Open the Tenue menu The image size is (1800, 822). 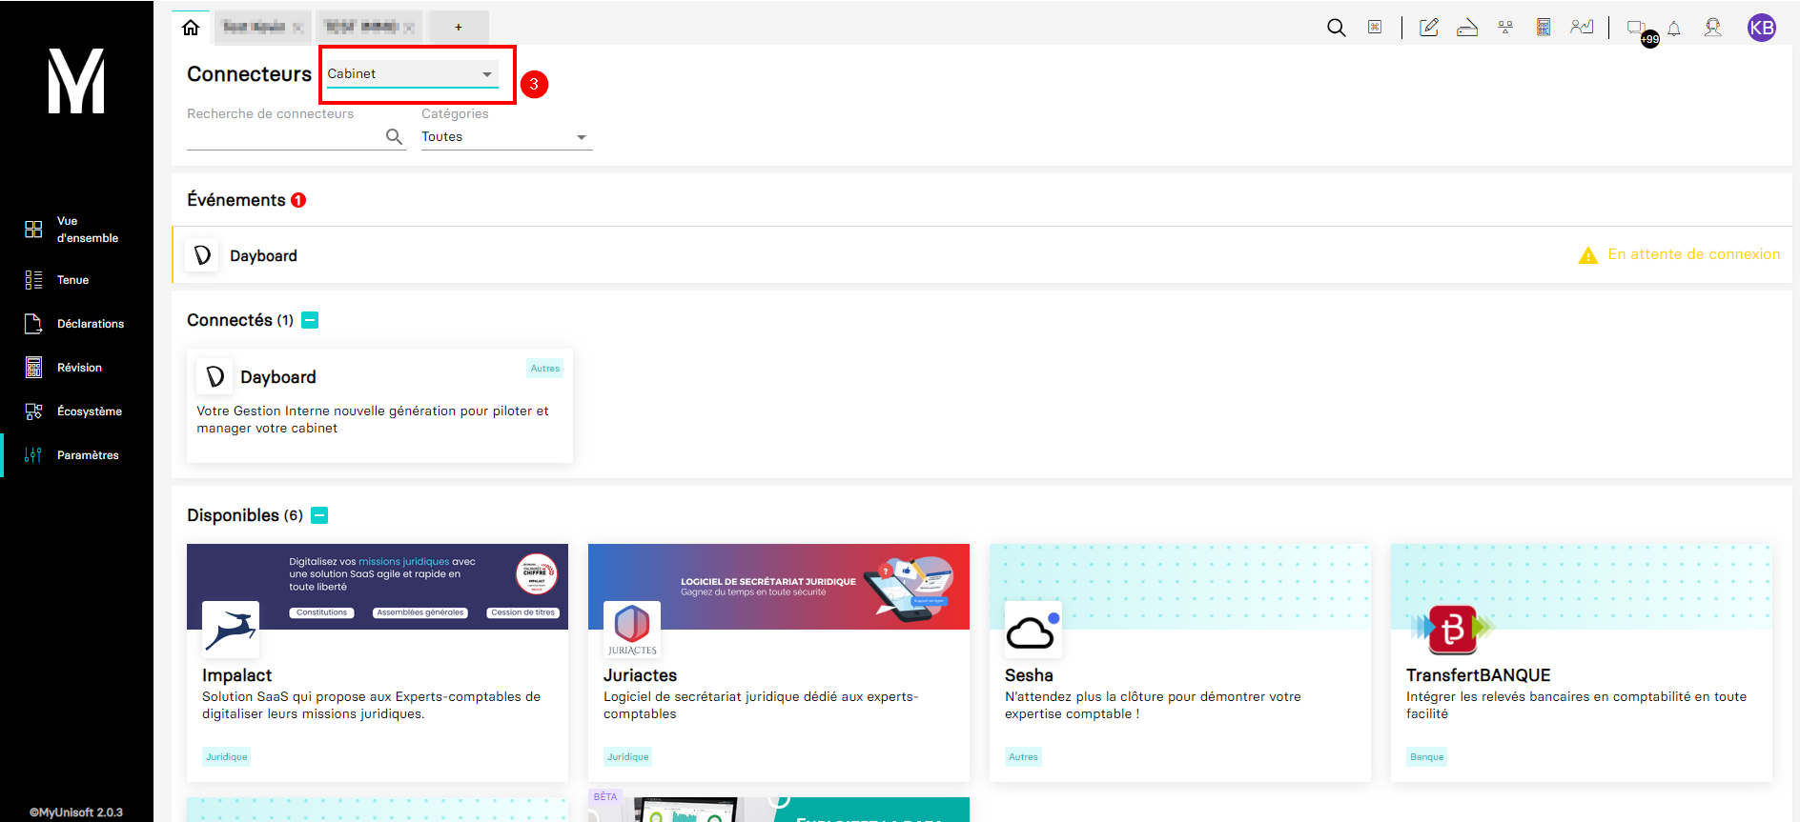(76, 280)
